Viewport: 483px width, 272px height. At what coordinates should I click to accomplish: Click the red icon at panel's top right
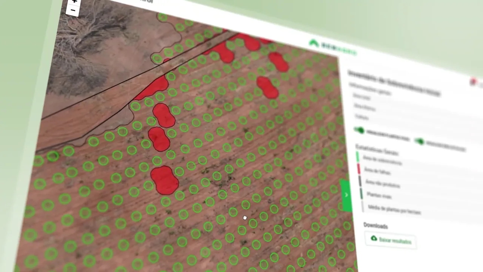click(474, 81)
